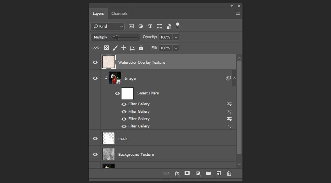Filter by type layers icon
Viewport: 331px width, 183px height.
pos(150,26)
